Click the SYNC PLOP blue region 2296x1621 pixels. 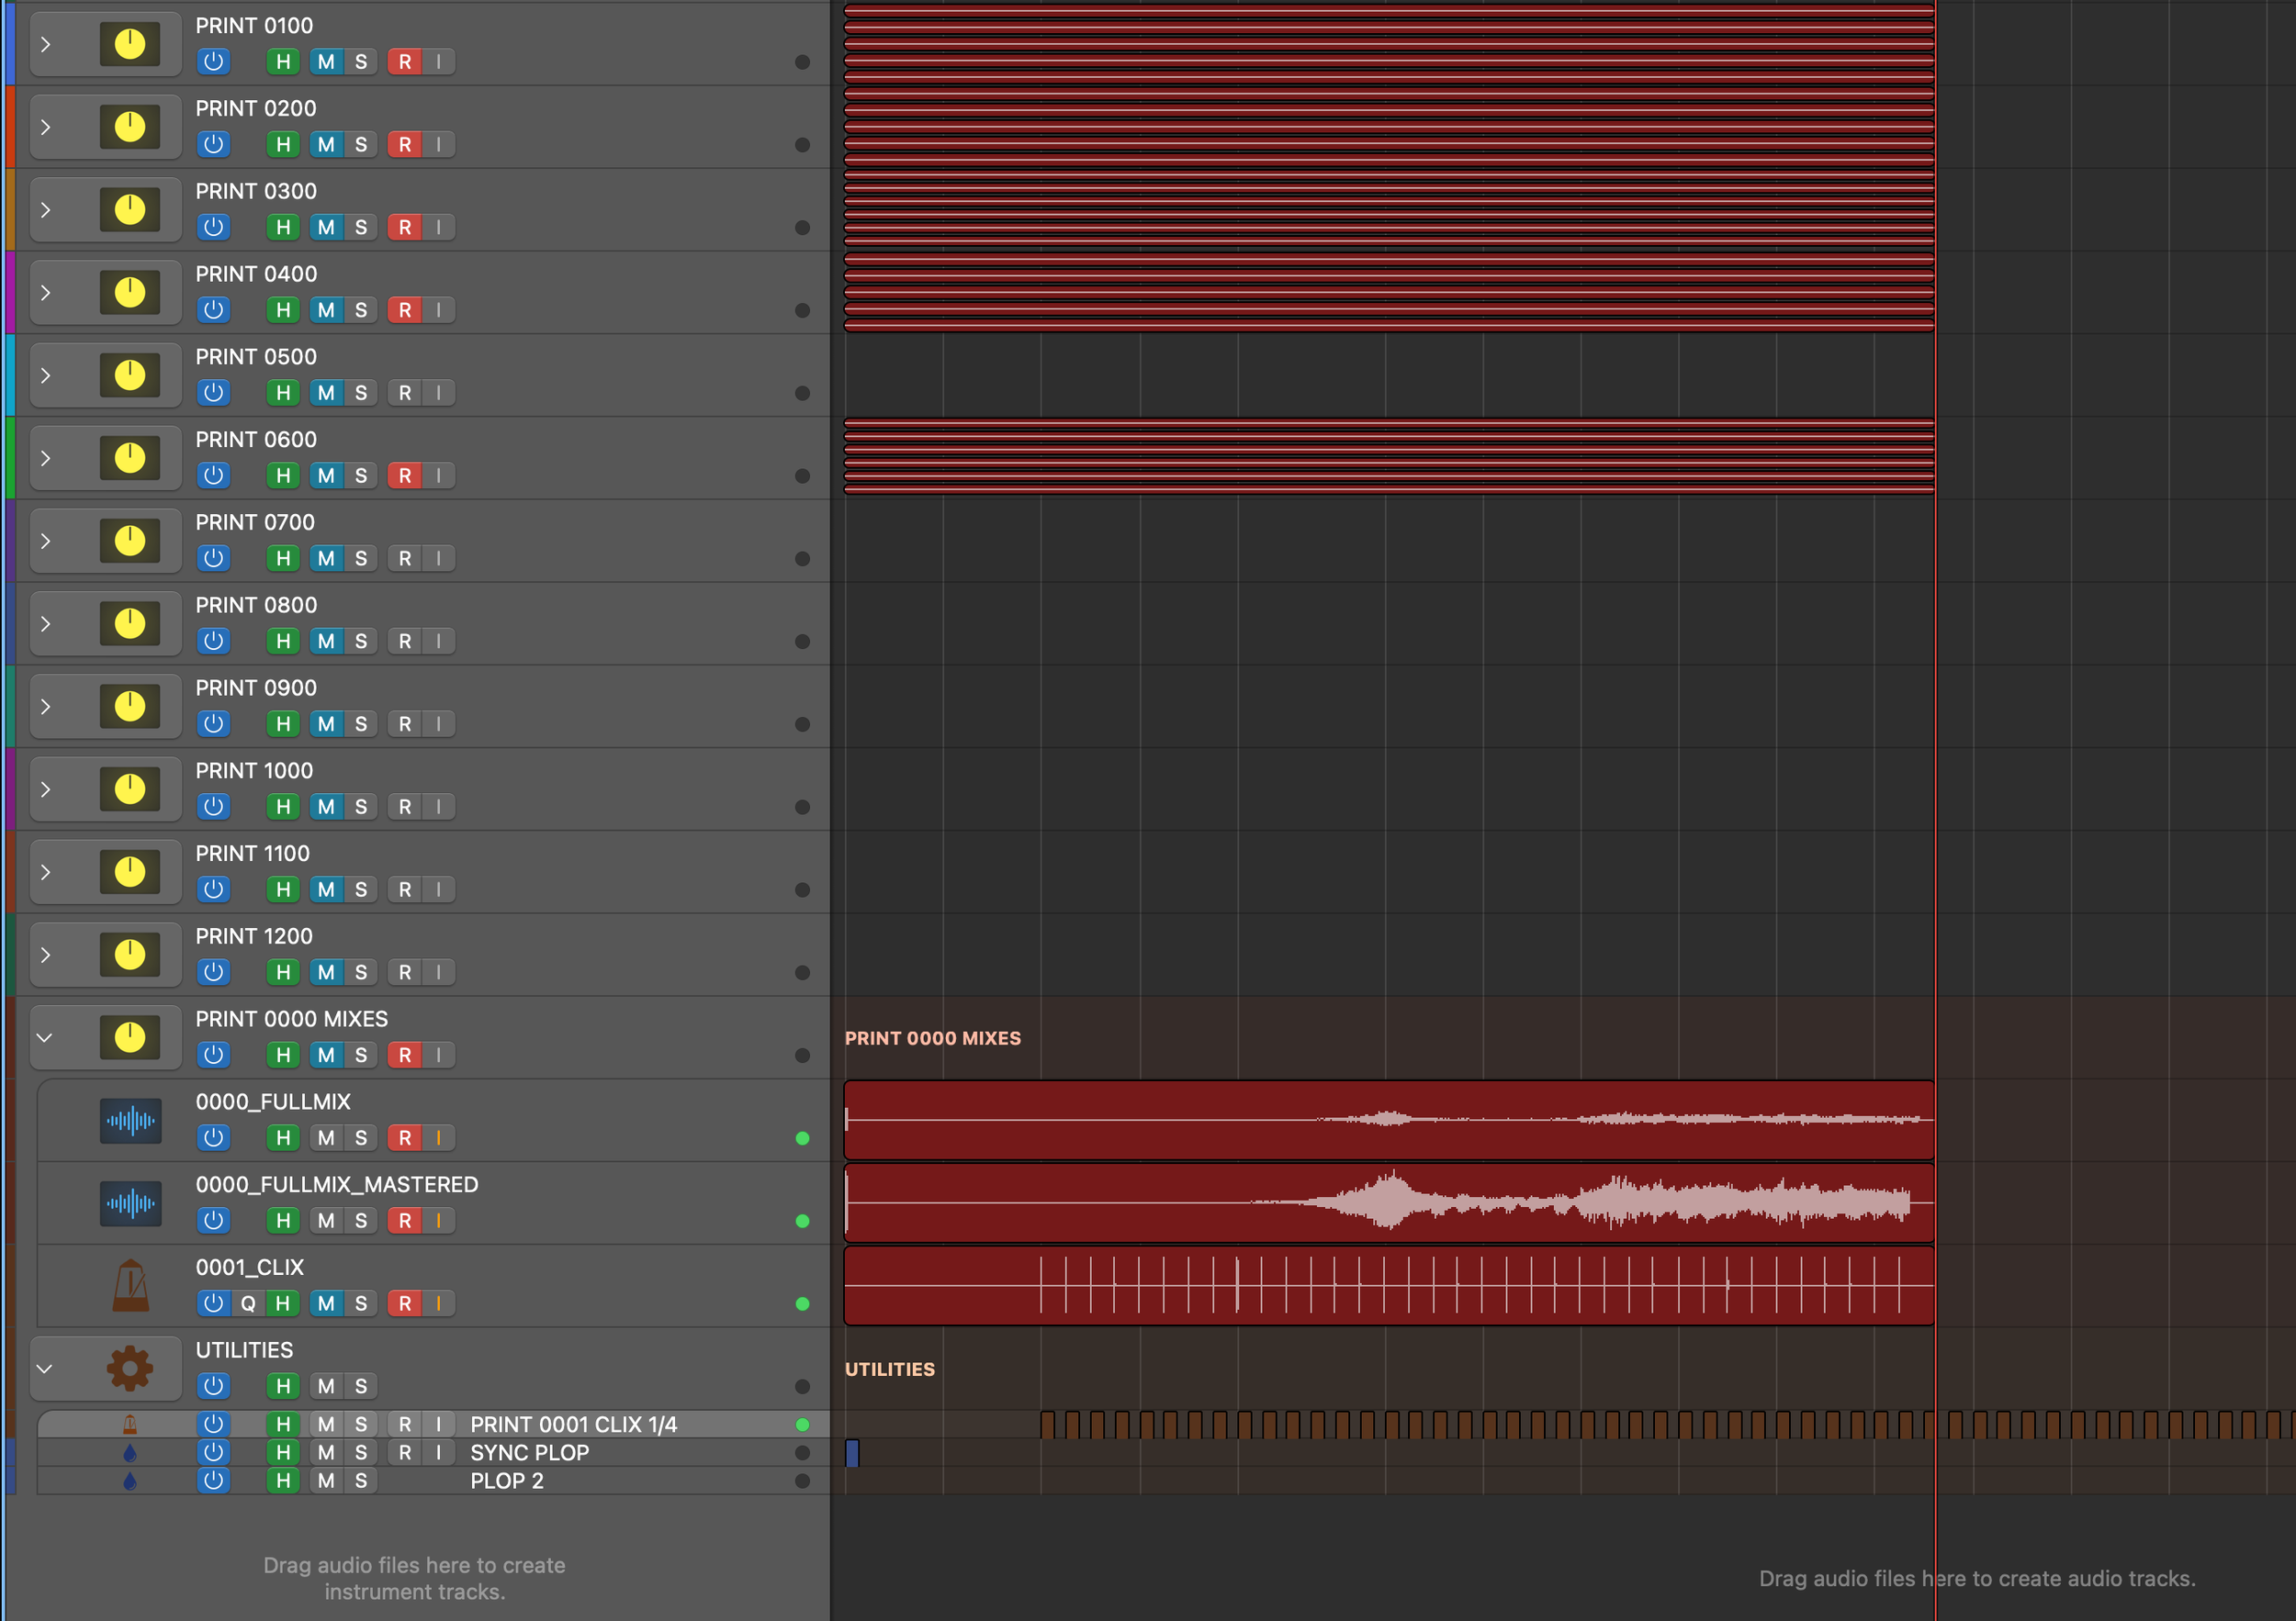point(852,1453)
